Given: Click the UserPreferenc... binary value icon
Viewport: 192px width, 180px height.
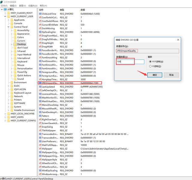Looking at the screenshot, I should (x=40, y=141).
